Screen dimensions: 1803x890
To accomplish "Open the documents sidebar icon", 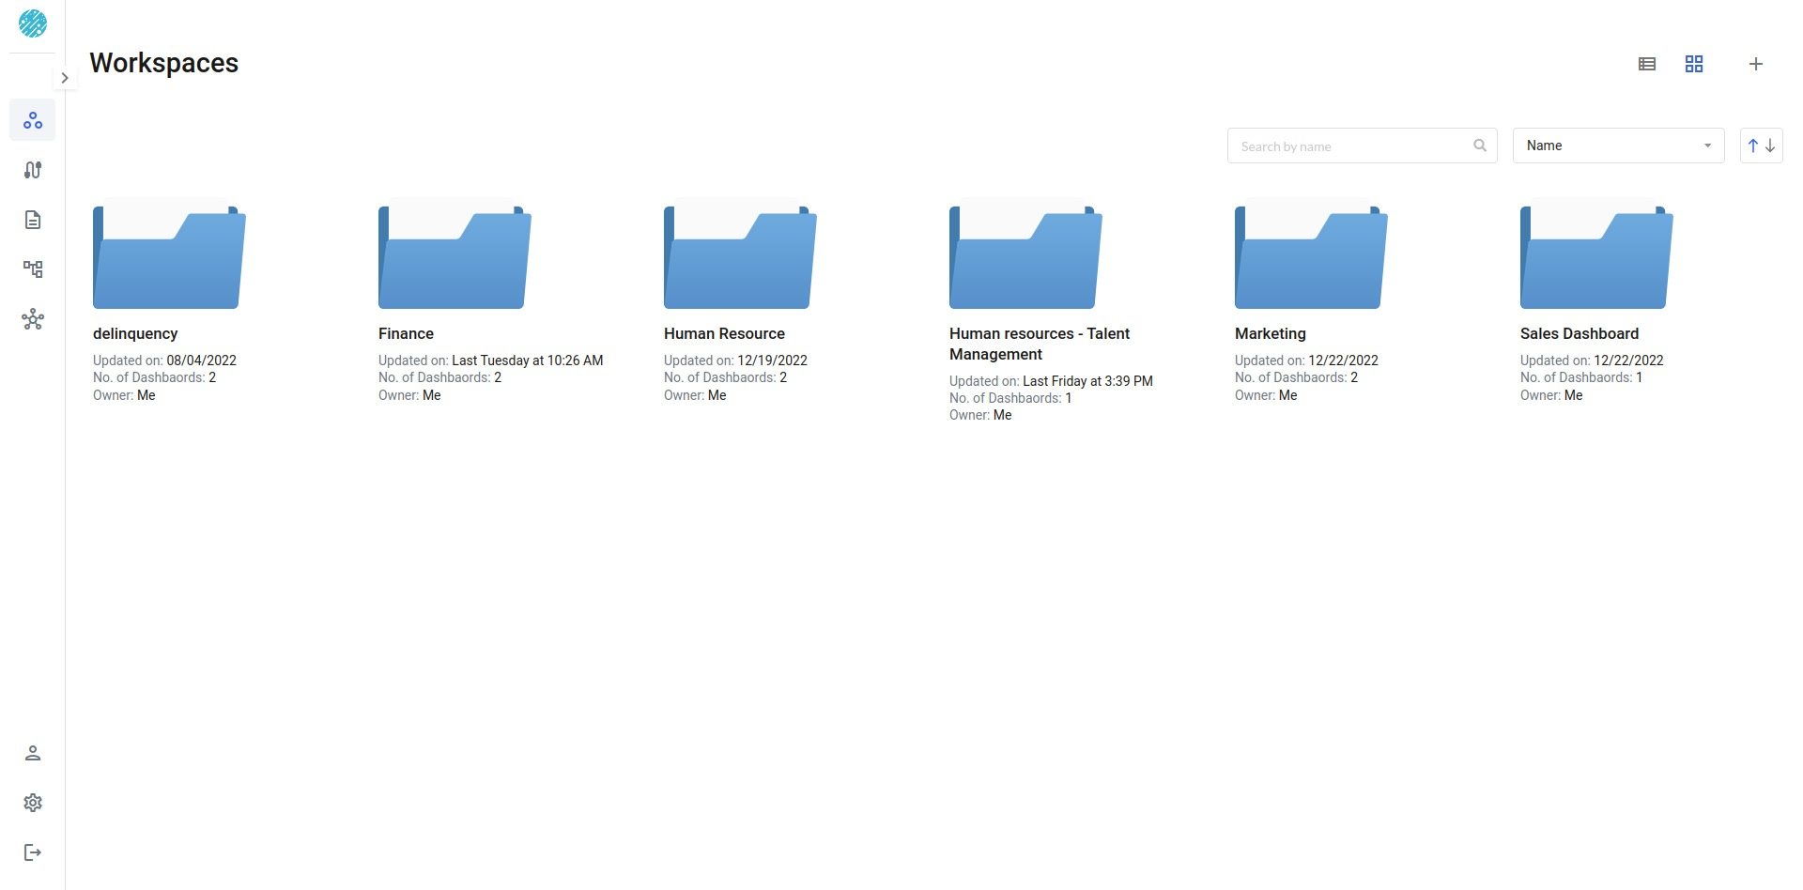I will 33,220.
